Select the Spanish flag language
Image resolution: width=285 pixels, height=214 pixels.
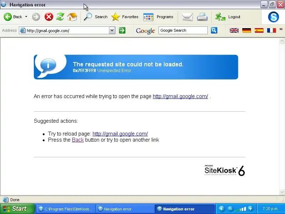click(259, 30)
